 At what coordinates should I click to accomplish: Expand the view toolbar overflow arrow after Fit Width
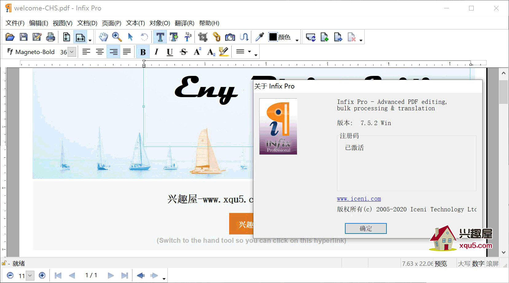point(90,40)
